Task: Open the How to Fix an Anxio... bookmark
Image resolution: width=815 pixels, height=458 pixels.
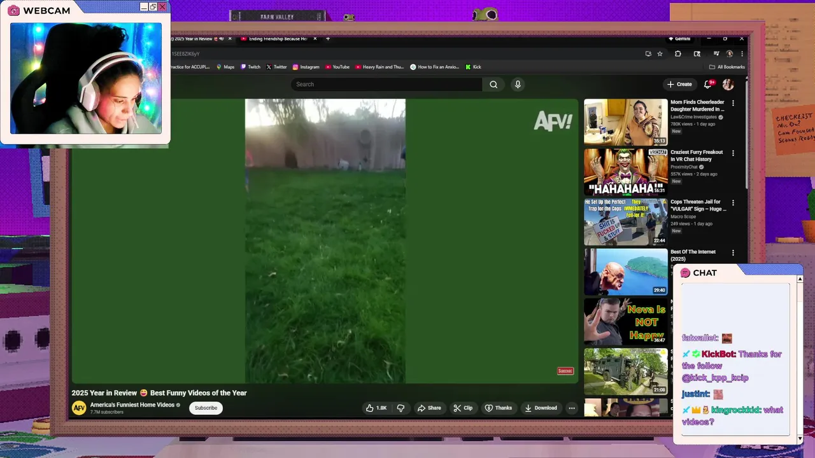Action: pyautogui.click(x=435, y=67)
